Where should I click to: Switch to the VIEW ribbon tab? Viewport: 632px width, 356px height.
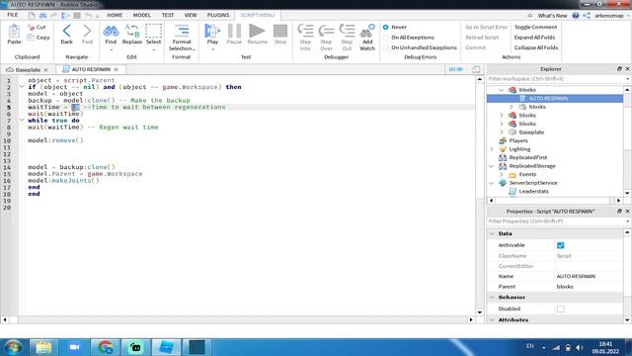[191, 15]
